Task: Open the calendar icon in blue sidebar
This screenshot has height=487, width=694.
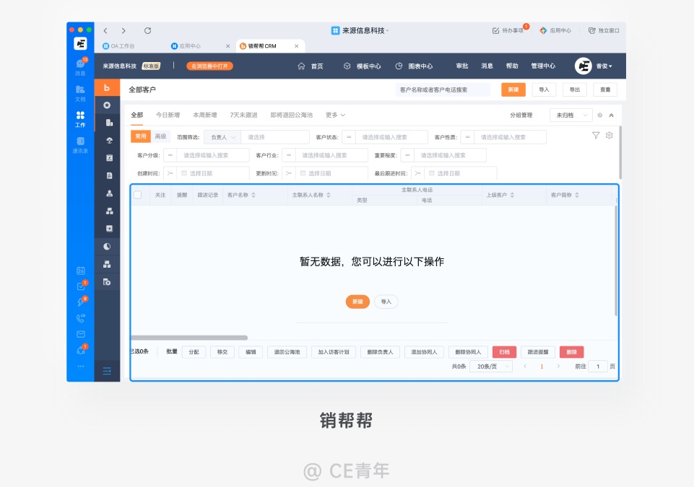Action: click(81, 271)
